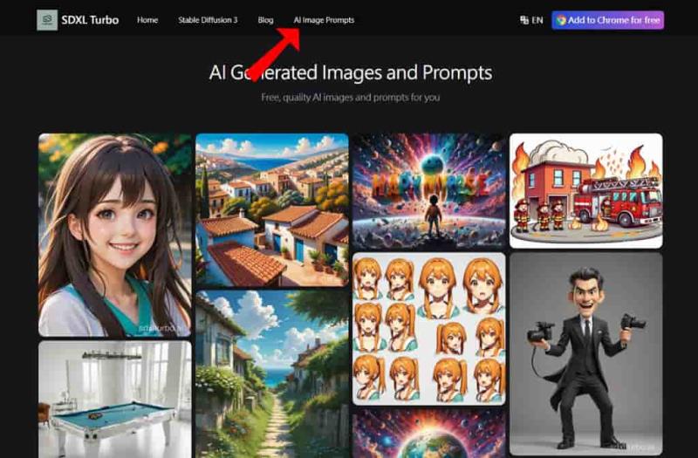
Task: Go to the Home menu item
Action: click(x=147, y=20)
